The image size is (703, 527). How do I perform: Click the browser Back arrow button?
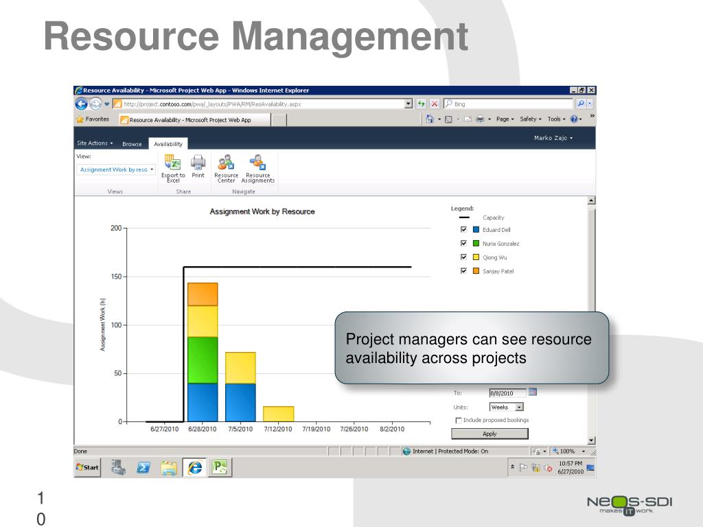click(81, 104)
